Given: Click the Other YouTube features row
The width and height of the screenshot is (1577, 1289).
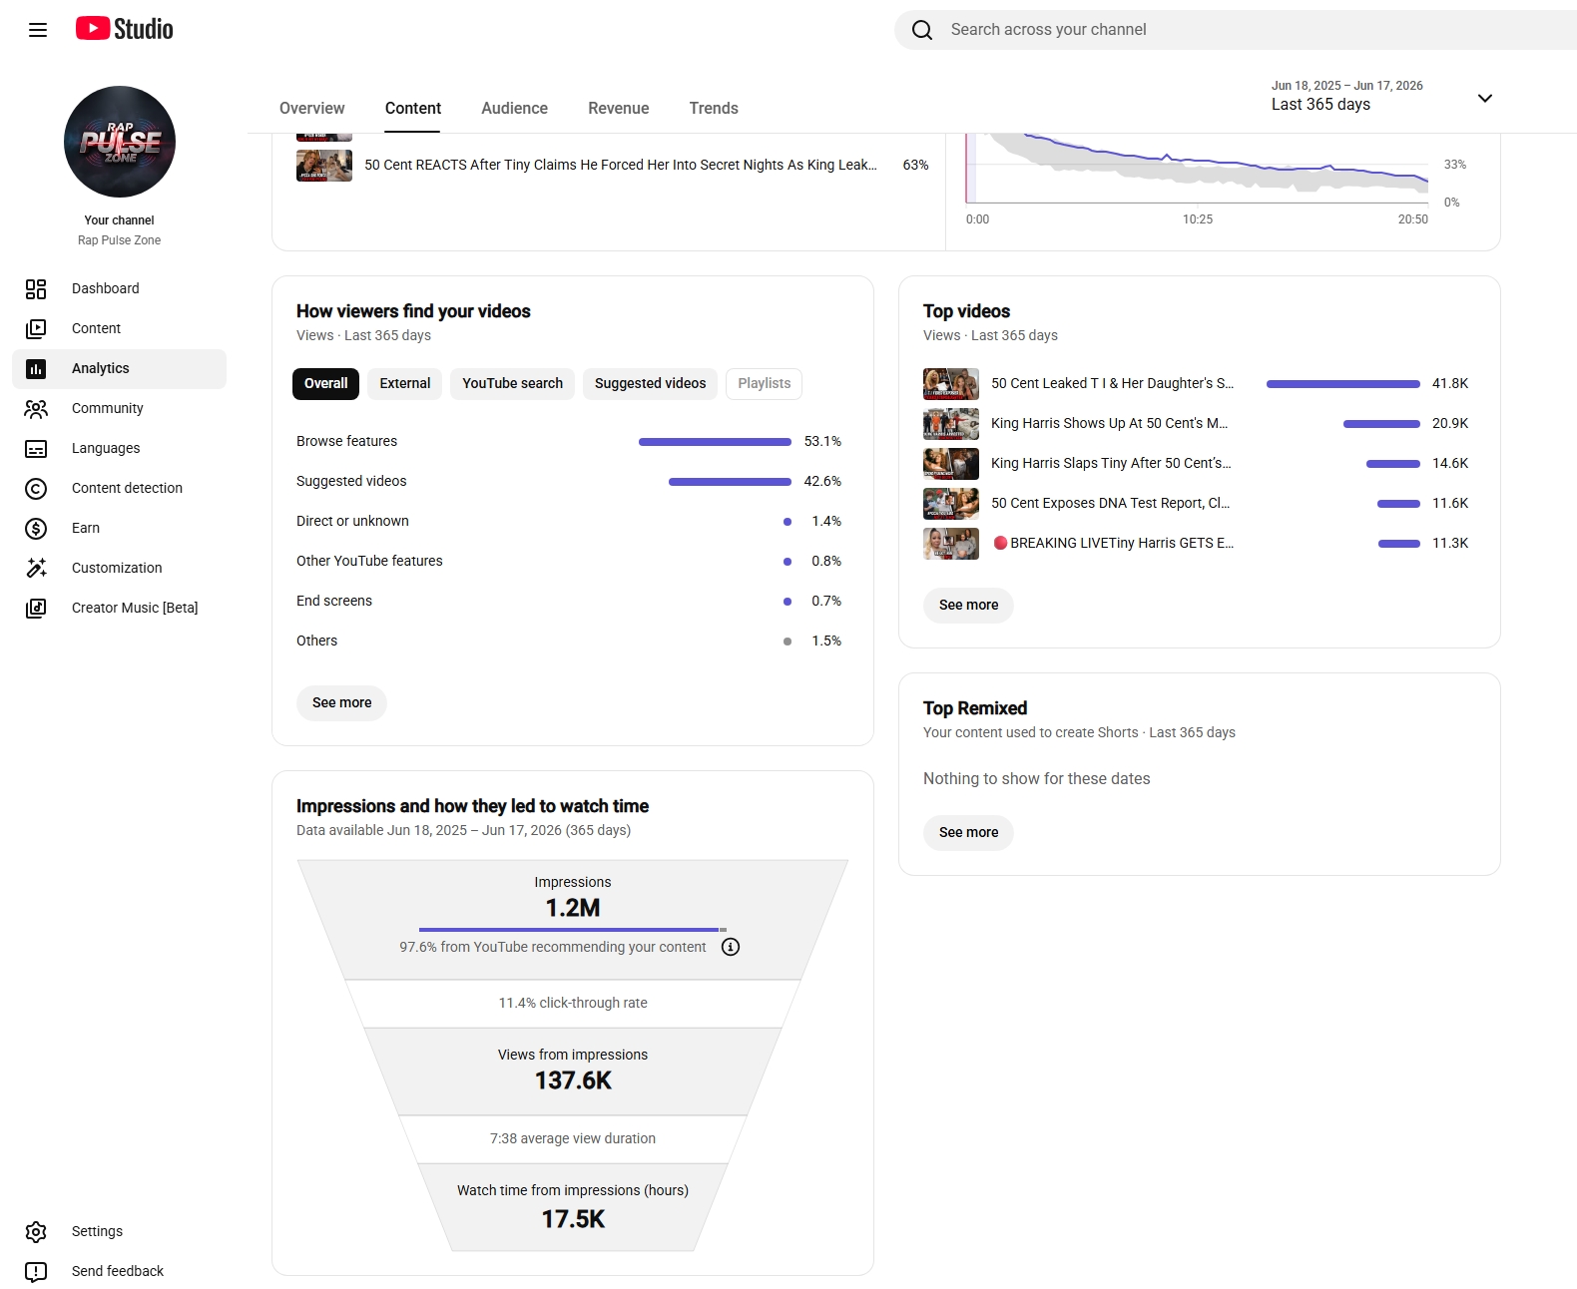Looking at the screenshot, I should click(569, 561).
